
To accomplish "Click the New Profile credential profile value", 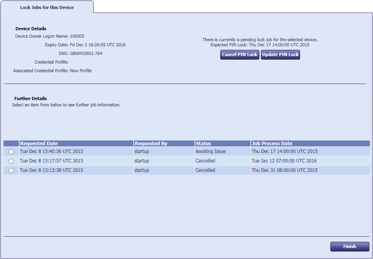I will tap(81, 71).
